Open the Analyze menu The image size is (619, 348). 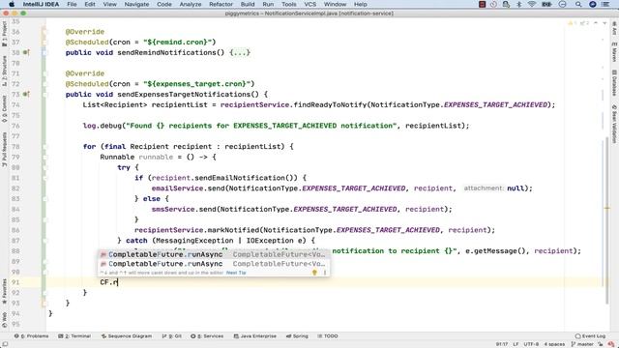191,4
